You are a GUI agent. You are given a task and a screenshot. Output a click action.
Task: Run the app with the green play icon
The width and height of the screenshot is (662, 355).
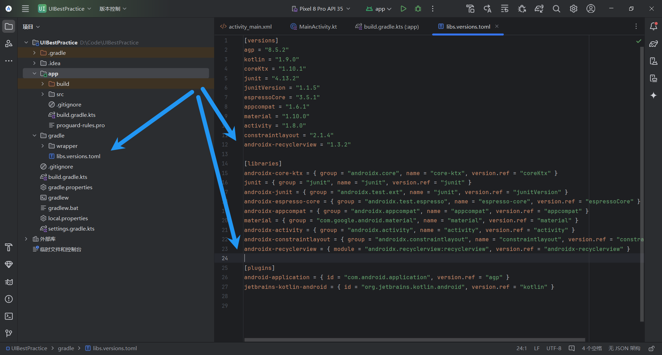403,9
